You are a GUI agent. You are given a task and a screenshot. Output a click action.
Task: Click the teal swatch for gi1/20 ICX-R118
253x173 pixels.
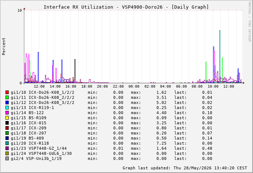pos(7,143)
